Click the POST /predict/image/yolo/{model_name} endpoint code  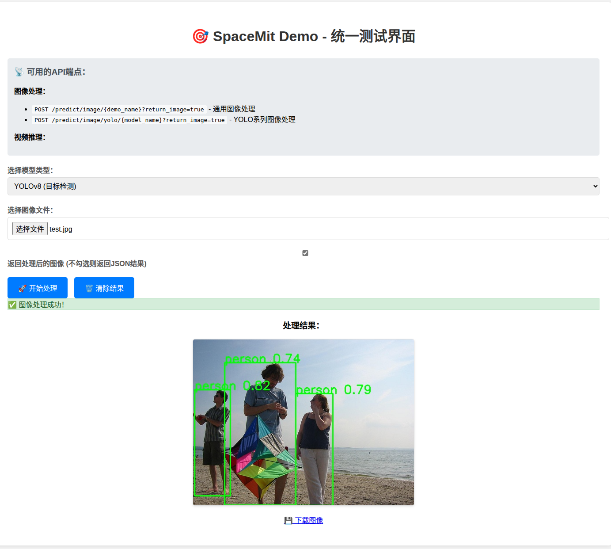coord(129,120)
